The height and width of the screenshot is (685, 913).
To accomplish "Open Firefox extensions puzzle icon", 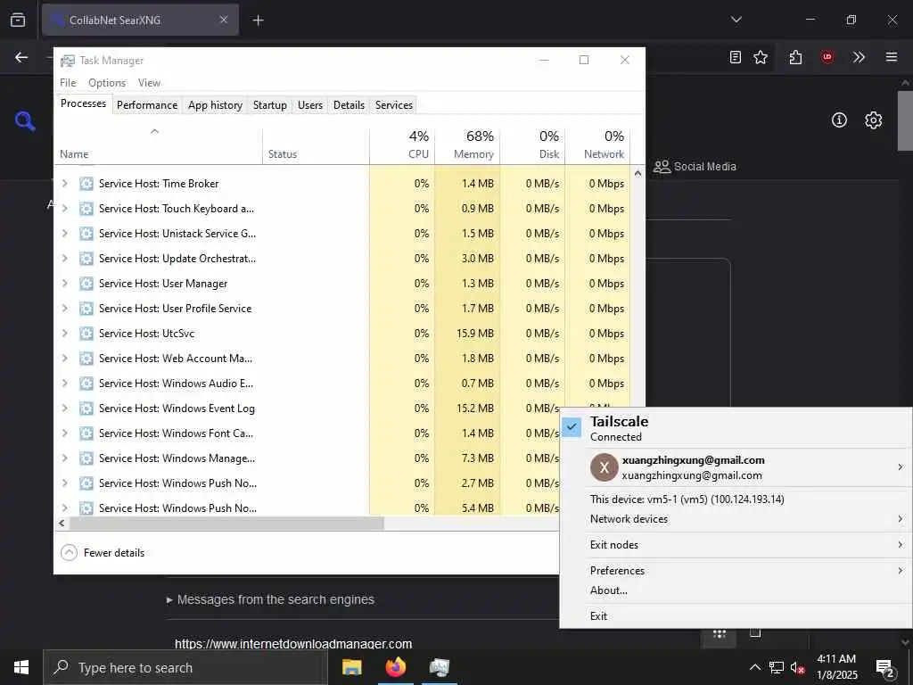I will pos(795,57).
